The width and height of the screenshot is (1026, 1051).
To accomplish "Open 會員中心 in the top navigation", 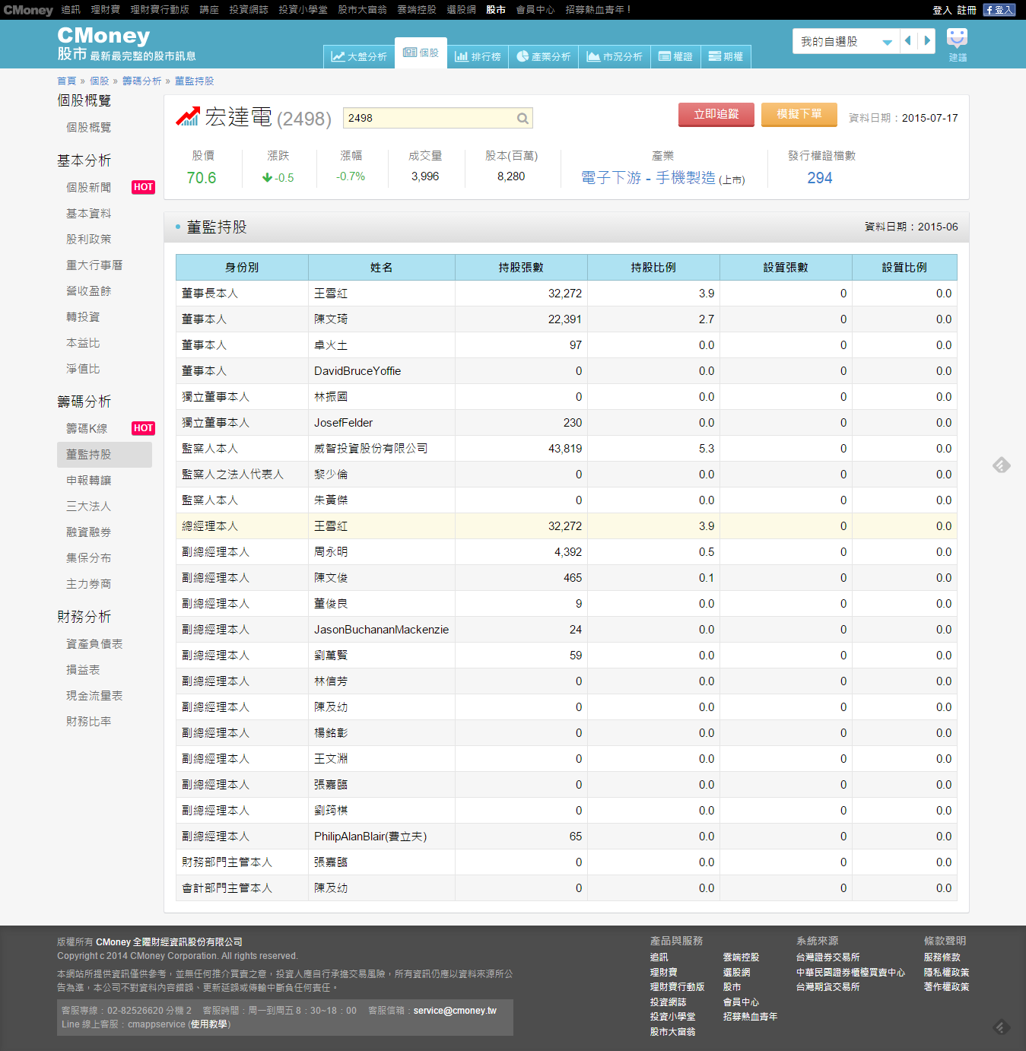I will point(535,9).
